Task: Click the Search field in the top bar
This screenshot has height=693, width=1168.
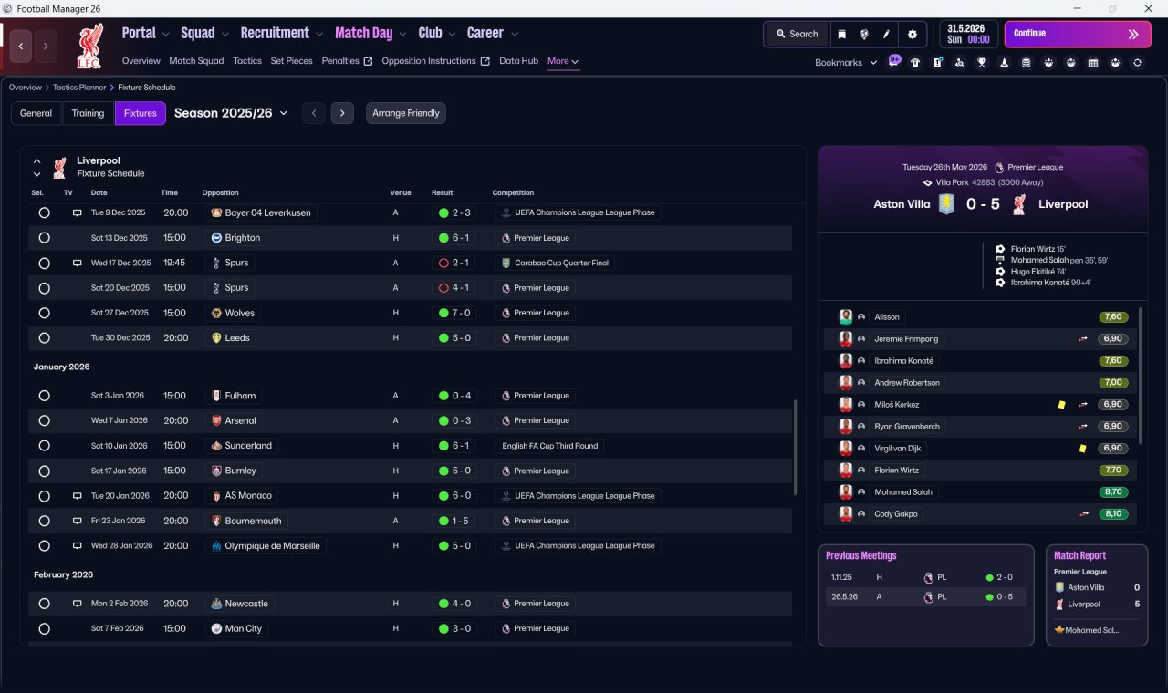Action: pyautogui.click(x=797, y=34)
